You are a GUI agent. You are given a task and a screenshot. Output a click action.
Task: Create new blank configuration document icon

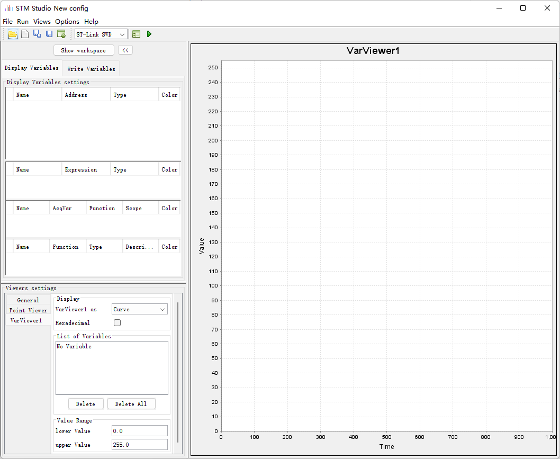point(25,34)
